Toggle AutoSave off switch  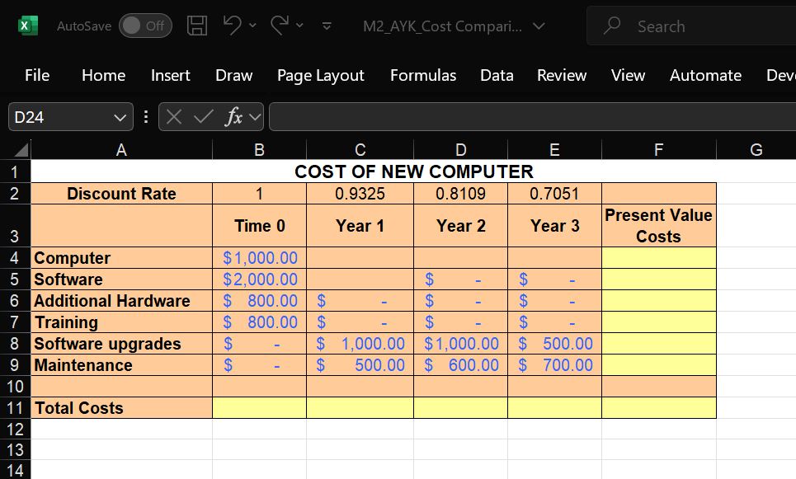coord(145,26)
